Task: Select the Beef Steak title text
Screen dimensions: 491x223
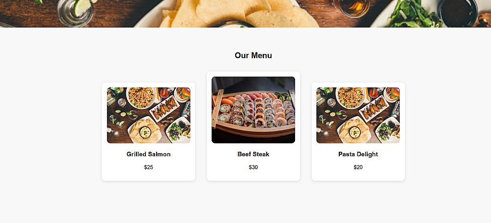Action: 253,154
